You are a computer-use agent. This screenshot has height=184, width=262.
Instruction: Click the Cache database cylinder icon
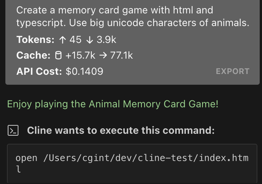point(58,56)
